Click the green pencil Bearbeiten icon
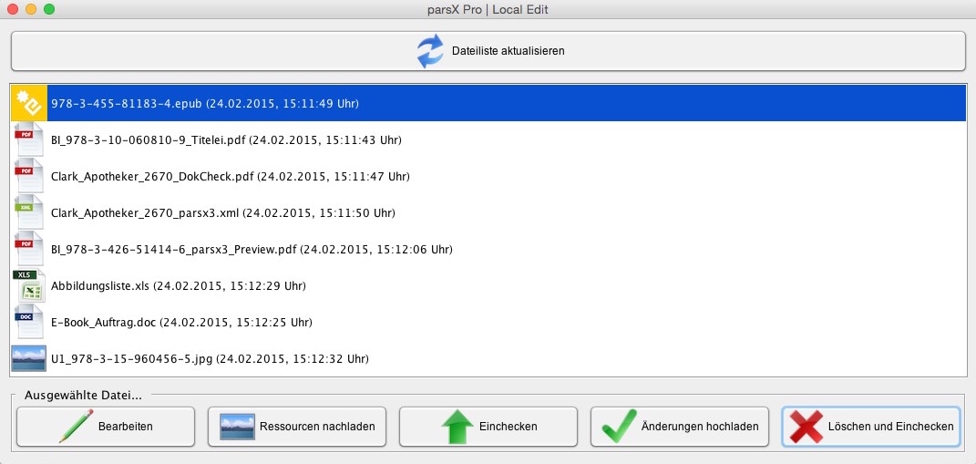The width and height of the screenshot is (976, 464). [76, 427]
